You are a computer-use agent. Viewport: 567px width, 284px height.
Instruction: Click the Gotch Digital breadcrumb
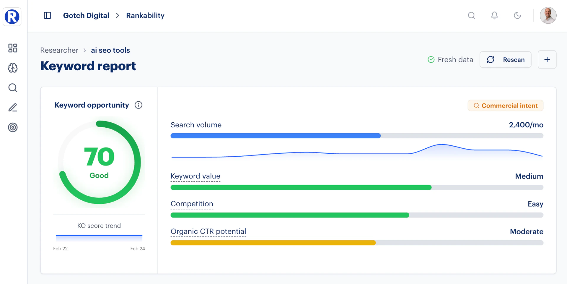86,15
